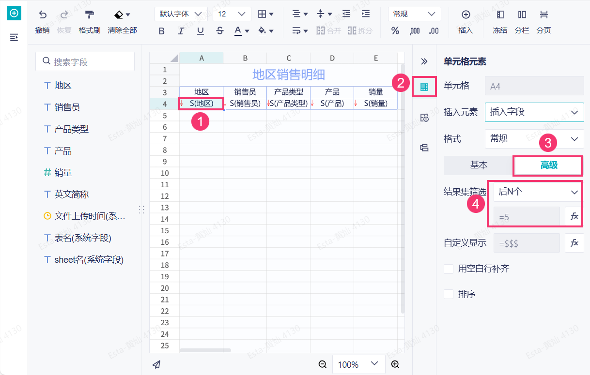
Task: Click the decimal places .00 icon
Action: (434, 31)
